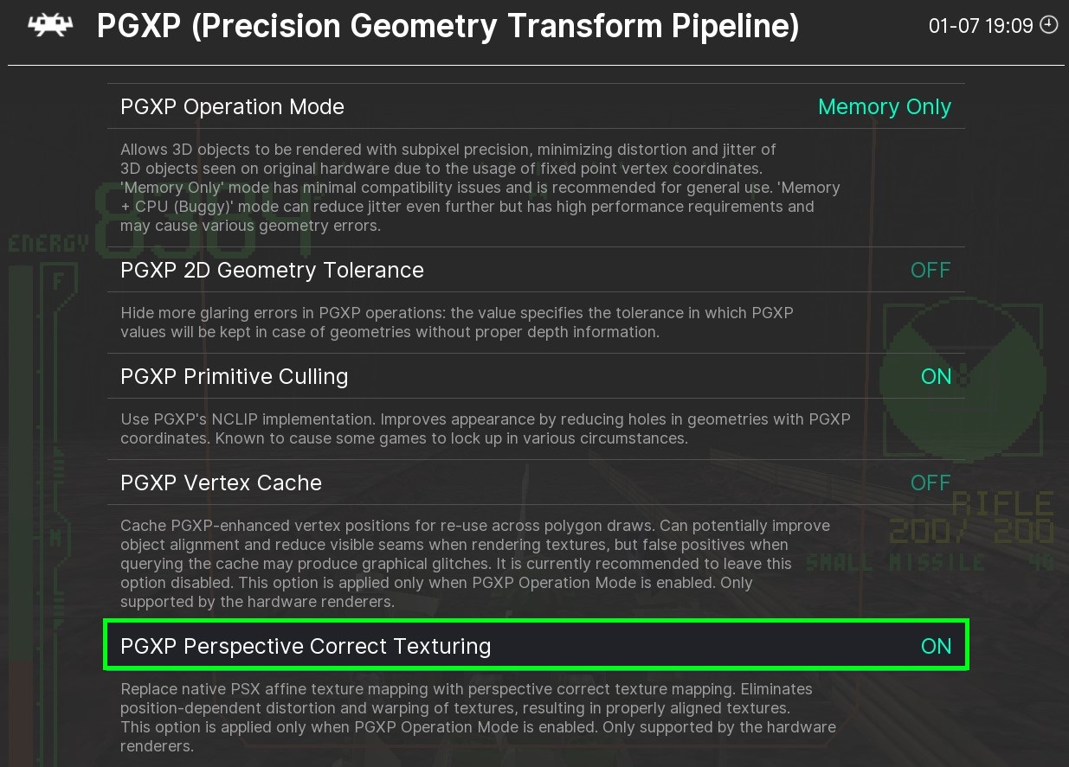Select the PGXP 2D Geometry Tolerance entry
Screen dimensions: 1069x767
click(x=272, y=270)
